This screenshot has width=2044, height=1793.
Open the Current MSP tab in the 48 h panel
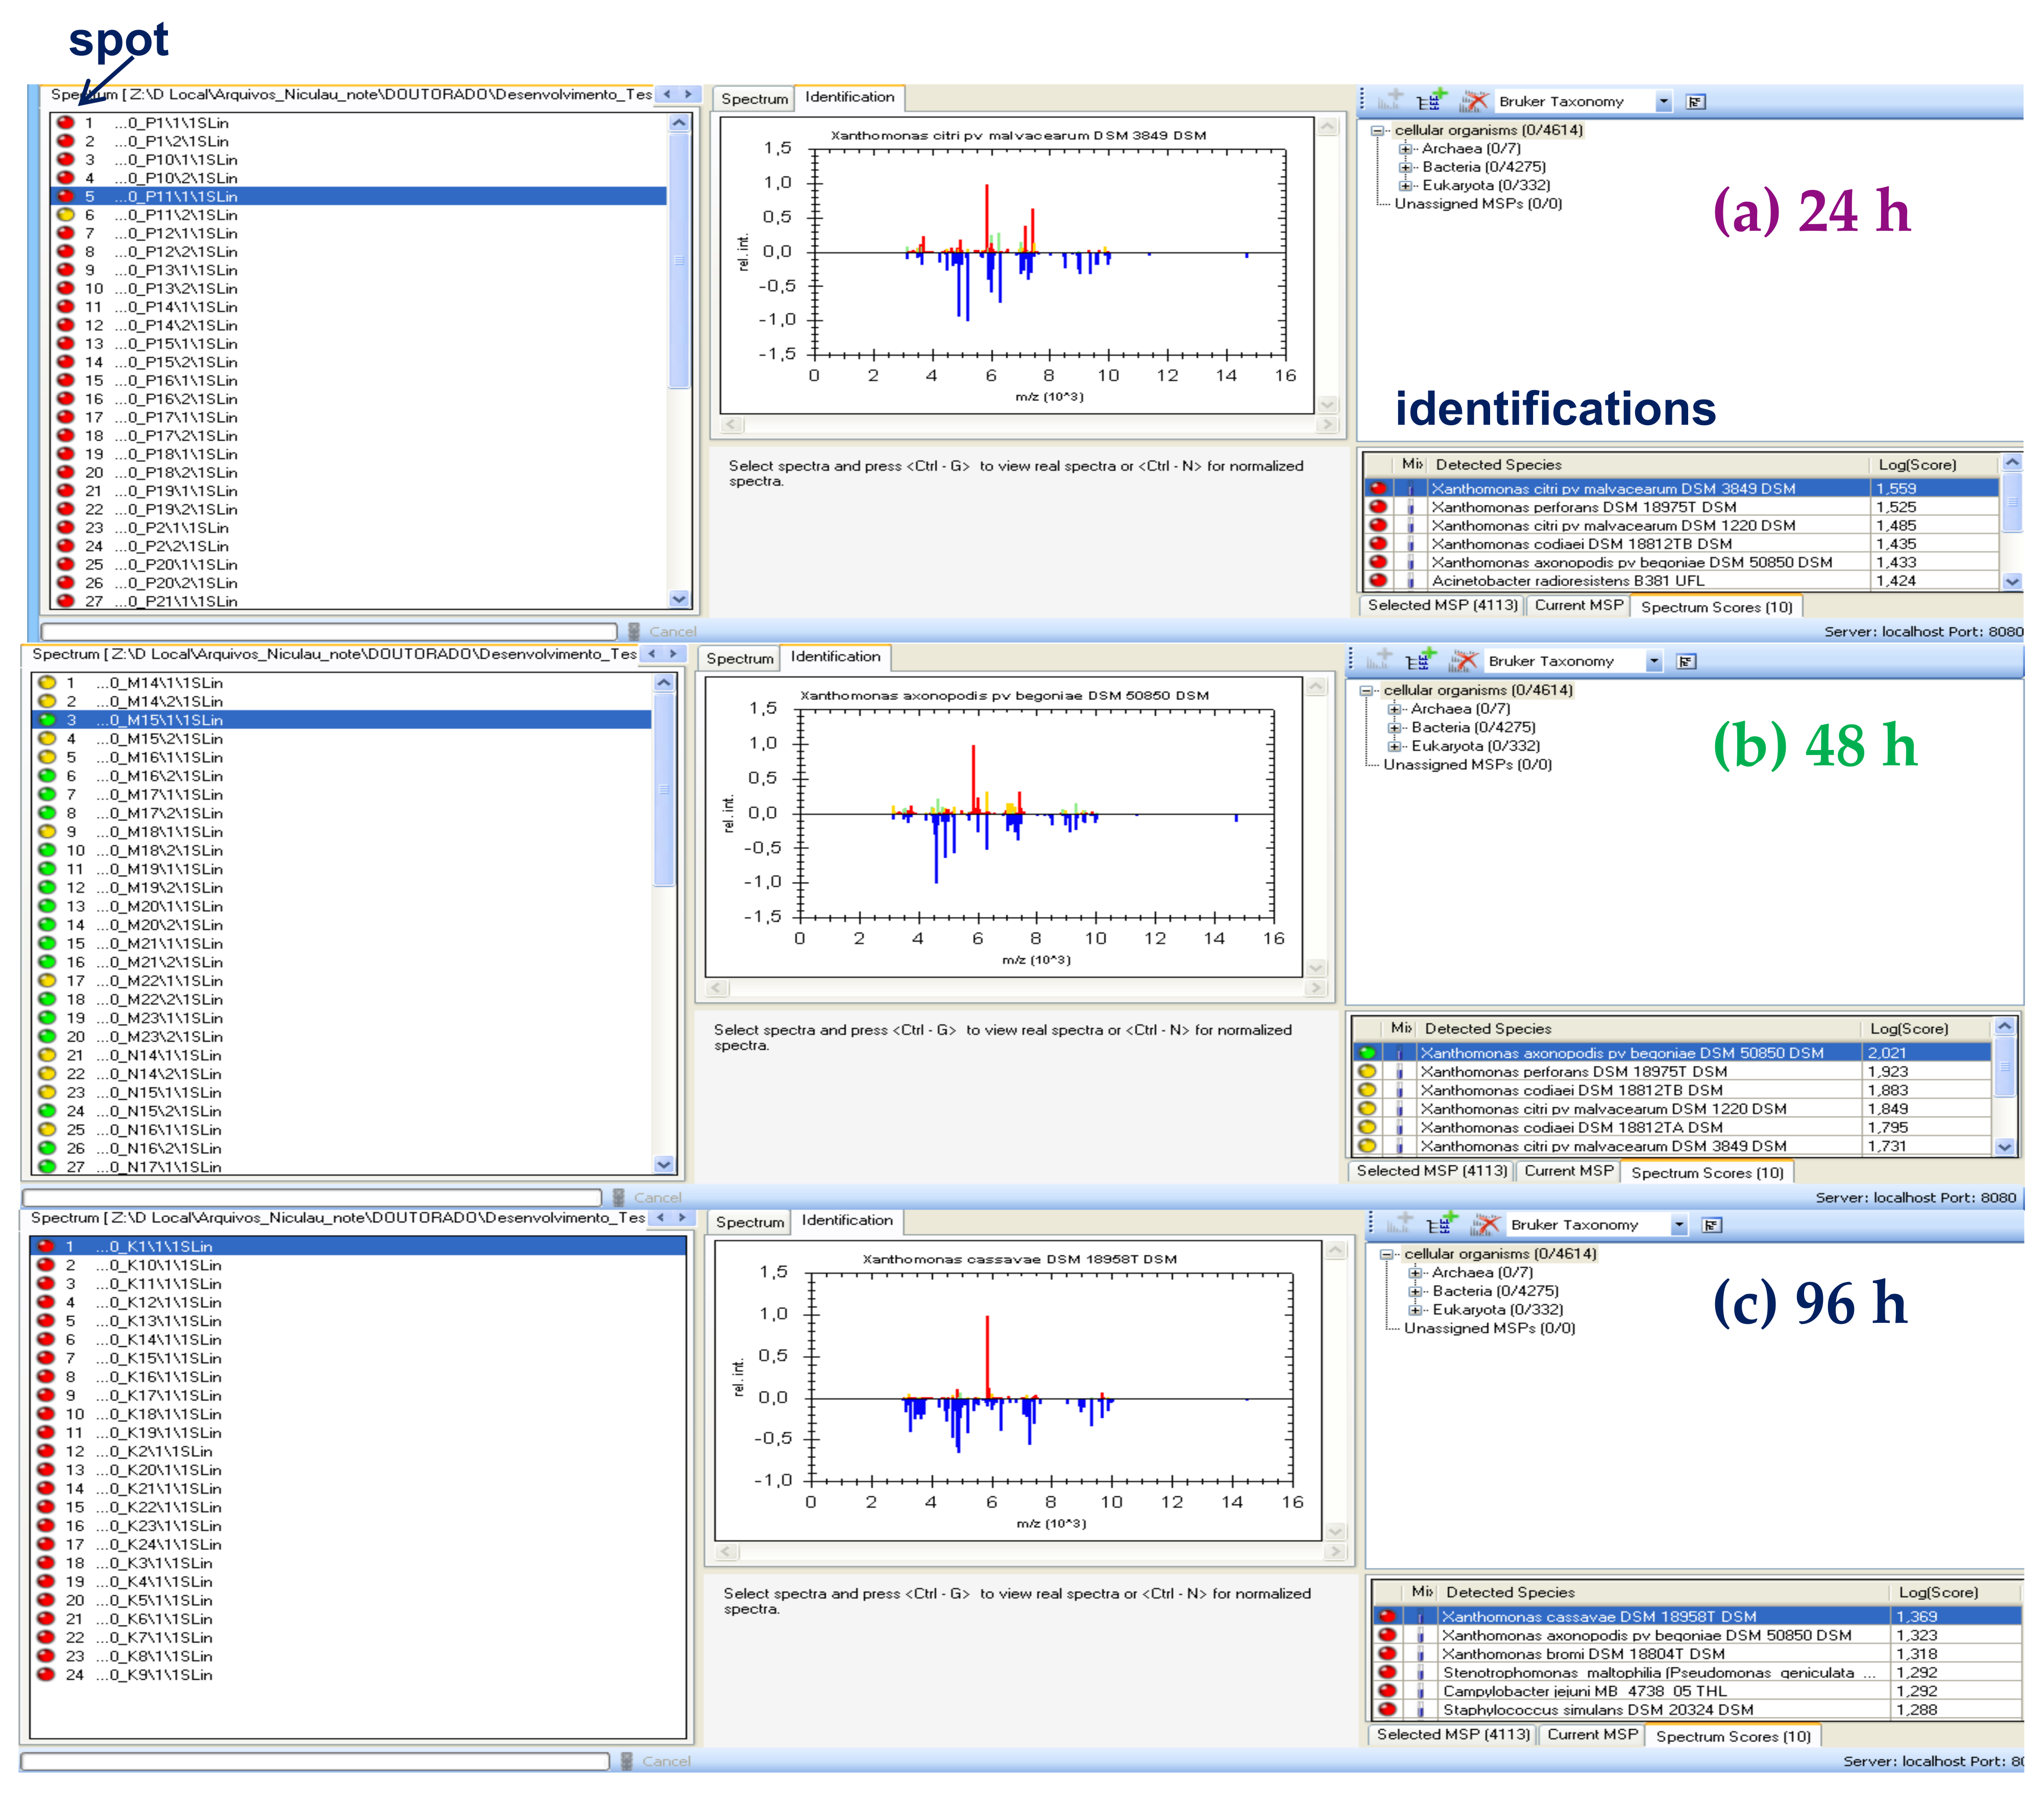1568,1171
